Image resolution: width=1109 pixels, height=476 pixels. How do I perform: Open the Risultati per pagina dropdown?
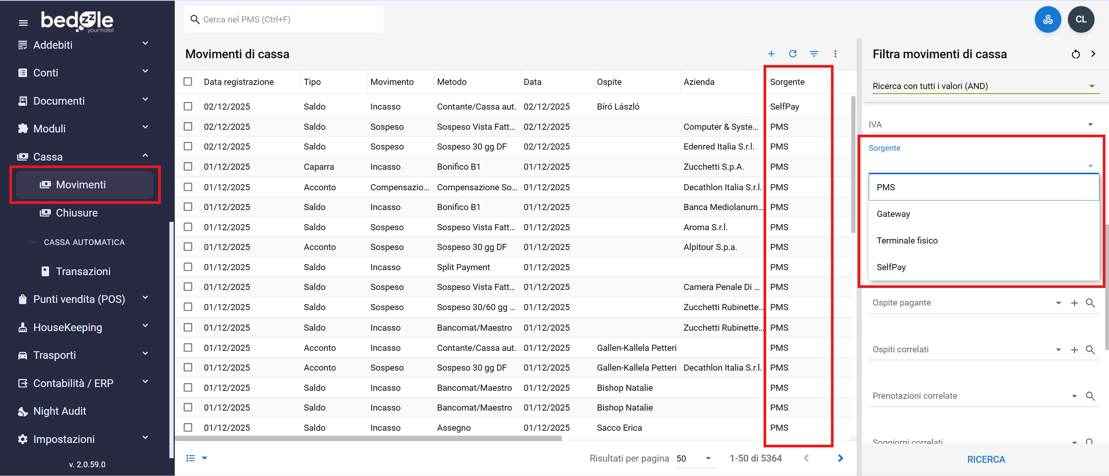[694, 458]
